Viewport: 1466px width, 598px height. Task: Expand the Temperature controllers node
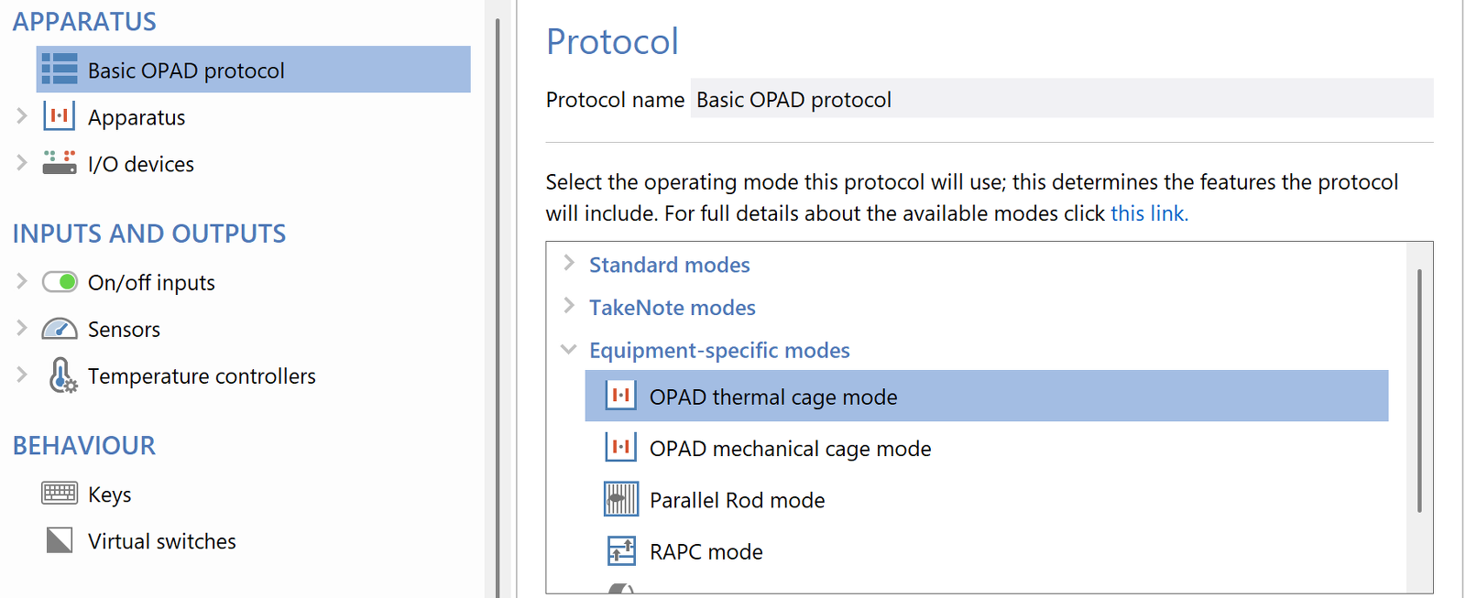[x=22, y=375]
